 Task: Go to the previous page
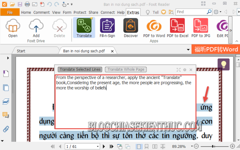[x=60, y=147]
